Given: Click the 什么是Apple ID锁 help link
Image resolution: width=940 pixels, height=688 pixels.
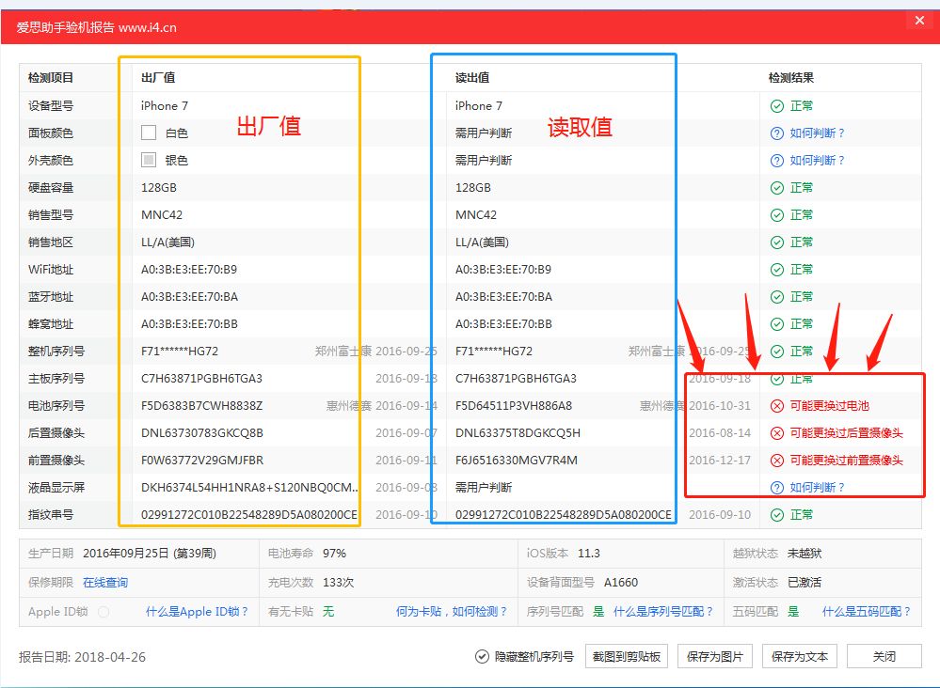Looking at the screenshot, I should coord(195,611).
